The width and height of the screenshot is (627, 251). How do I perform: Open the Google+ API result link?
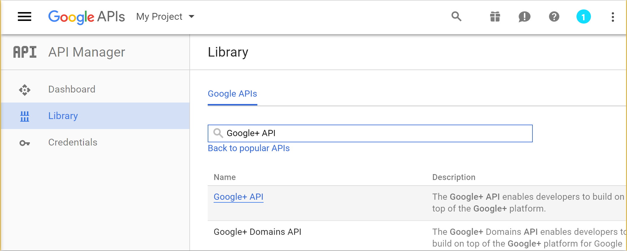[x=238, y=197]
